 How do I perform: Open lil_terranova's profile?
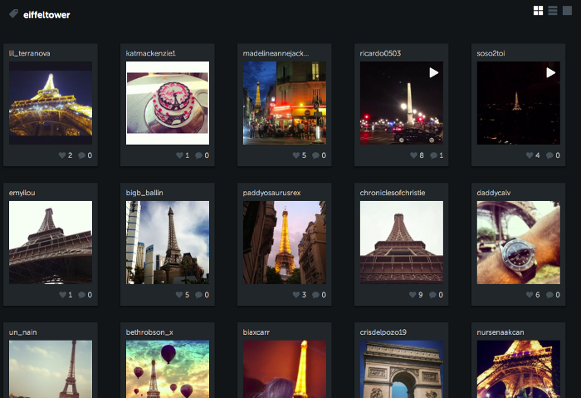(30, 53)
